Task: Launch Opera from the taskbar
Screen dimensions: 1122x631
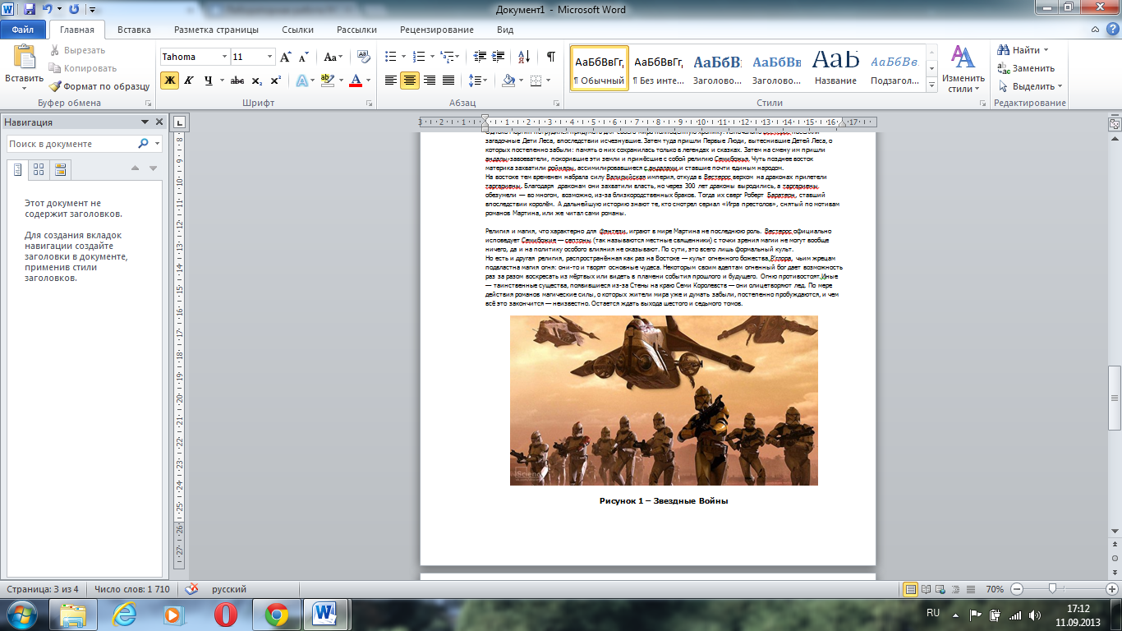Action: point(224,615)
